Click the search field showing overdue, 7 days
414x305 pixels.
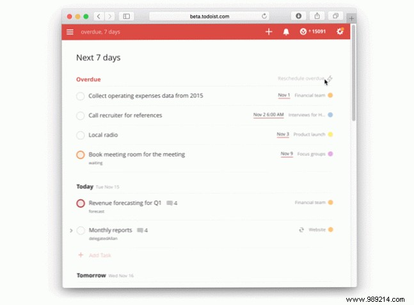(x=100, y=32)
